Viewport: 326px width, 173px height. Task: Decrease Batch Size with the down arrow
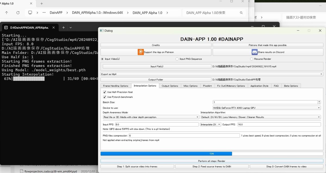tap(319, 103)
